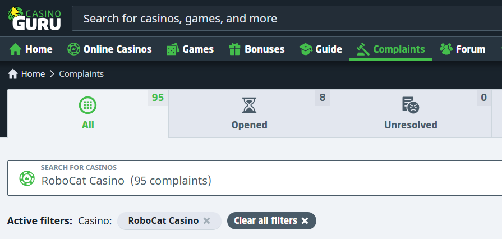Click the Games dice icon
This screenshot has height=239, width=502.
click(172, 49)
